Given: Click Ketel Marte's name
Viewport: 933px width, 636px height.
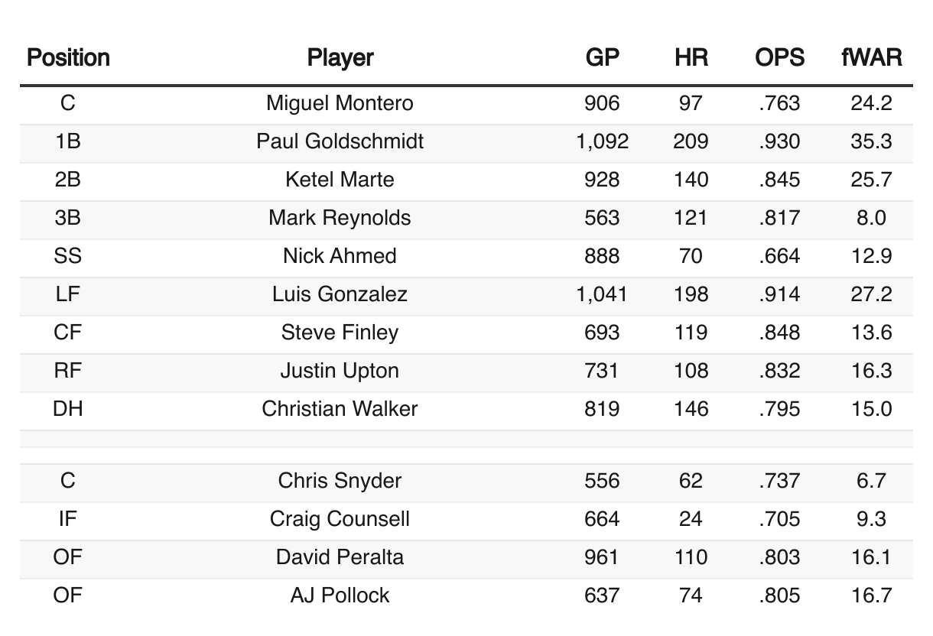Looking at the screenshot, I should point(340,180).
